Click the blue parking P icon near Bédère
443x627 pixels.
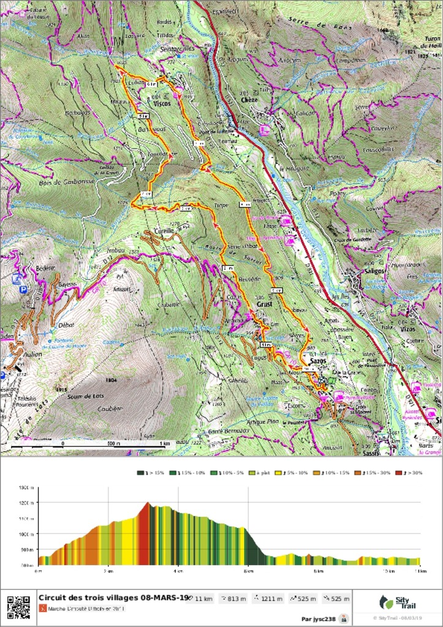(23, 290)
